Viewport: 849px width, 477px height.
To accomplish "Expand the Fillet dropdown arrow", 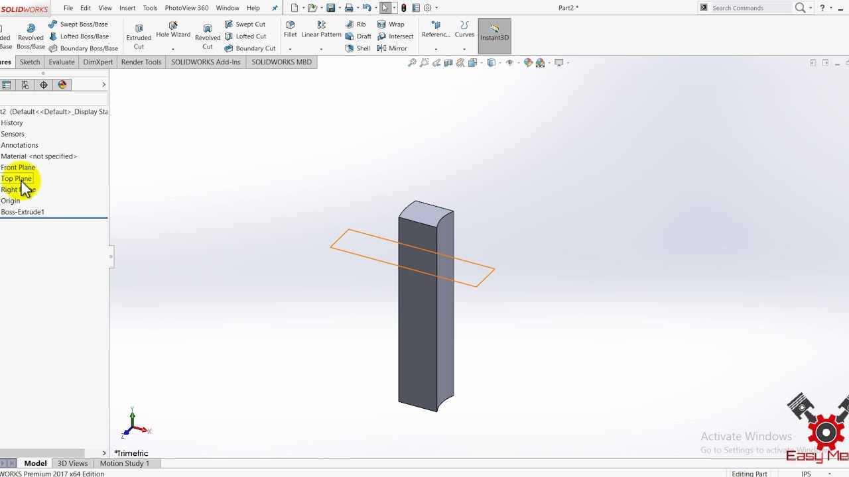I will [x=290, y=49].
